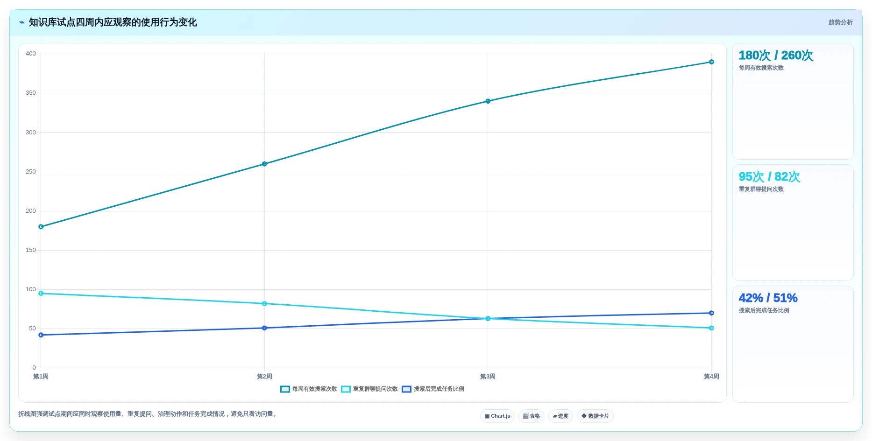The height and width of the screenshot is (441, 872).
Task: Click the 42% / 51% stat value
Action: pyautogui.click(x=768, y=298)
